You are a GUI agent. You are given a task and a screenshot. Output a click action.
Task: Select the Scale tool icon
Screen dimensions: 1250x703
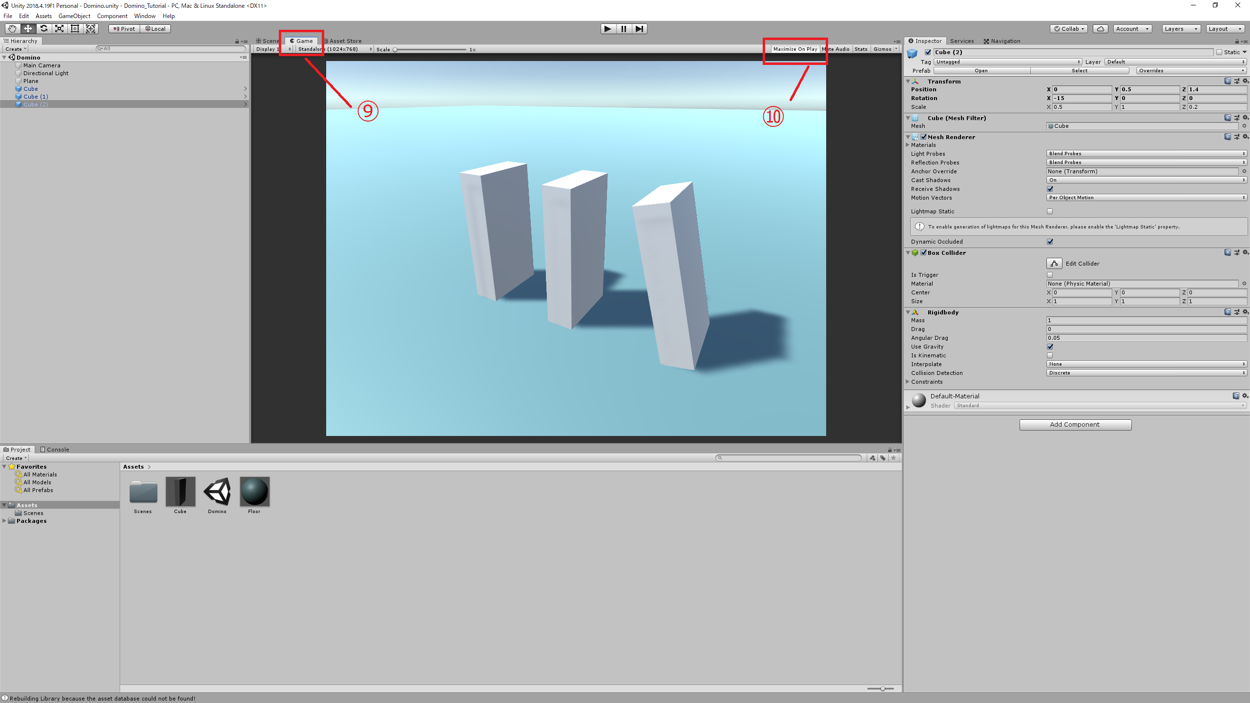[x=59, y=29]
